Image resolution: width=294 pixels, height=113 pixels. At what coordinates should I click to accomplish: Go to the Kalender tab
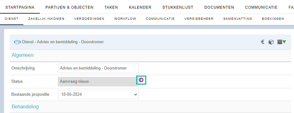(140, 7)
